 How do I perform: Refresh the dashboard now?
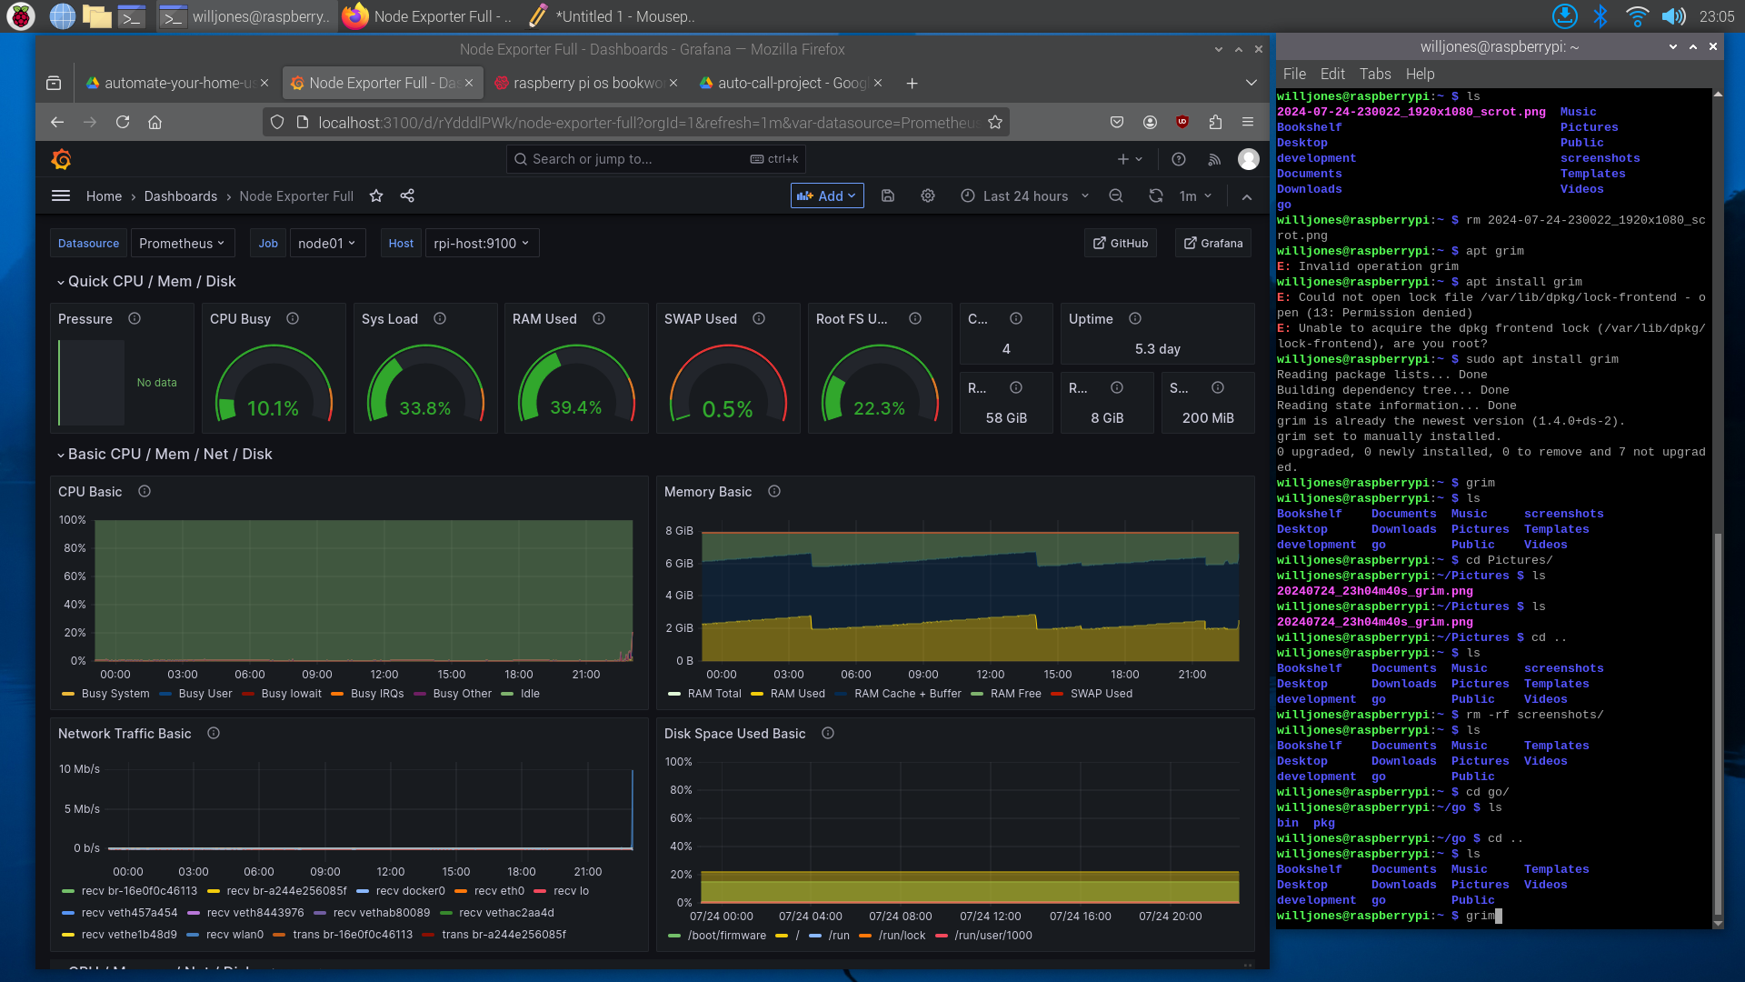pos(1156,195)
